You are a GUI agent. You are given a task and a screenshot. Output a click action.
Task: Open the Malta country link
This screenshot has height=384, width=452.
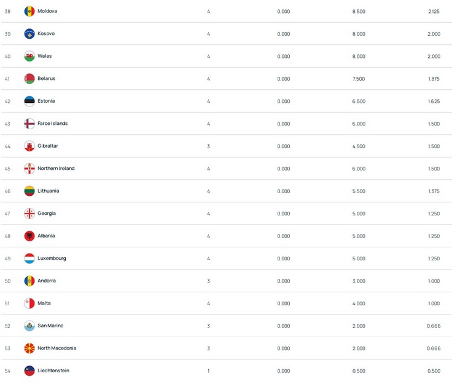click(x=44, y=303)
